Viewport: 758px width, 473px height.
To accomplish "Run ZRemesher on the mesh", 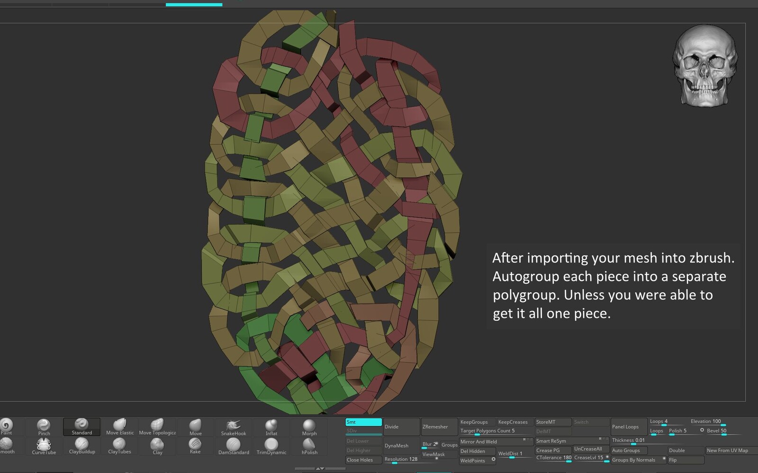I will [439, 427].
